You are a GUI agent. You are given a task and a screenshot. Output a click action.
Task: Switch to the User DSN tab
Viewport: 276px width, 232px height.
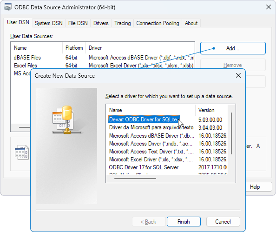click(x=18, y=22)
